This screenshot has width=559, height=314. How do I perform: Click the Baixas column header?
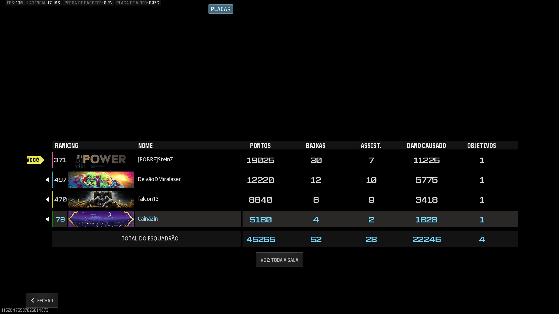[316, 146]
